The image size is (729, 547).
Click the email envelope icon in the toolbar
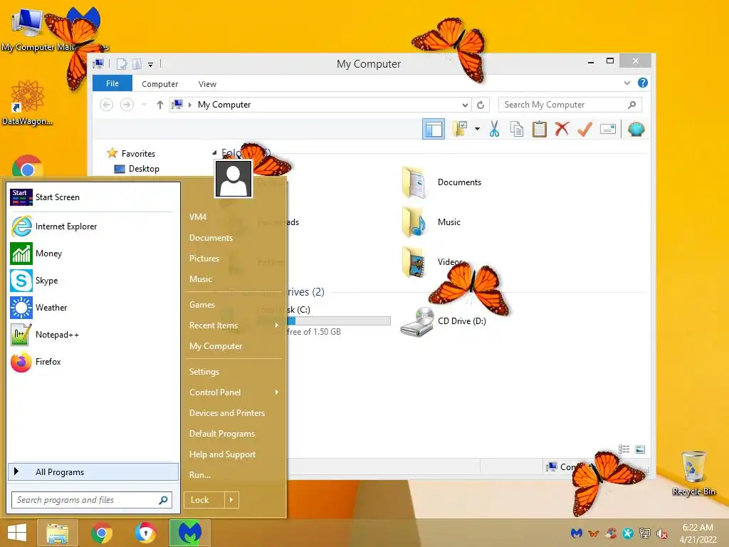pyautogui.click(x=608, y=129)
